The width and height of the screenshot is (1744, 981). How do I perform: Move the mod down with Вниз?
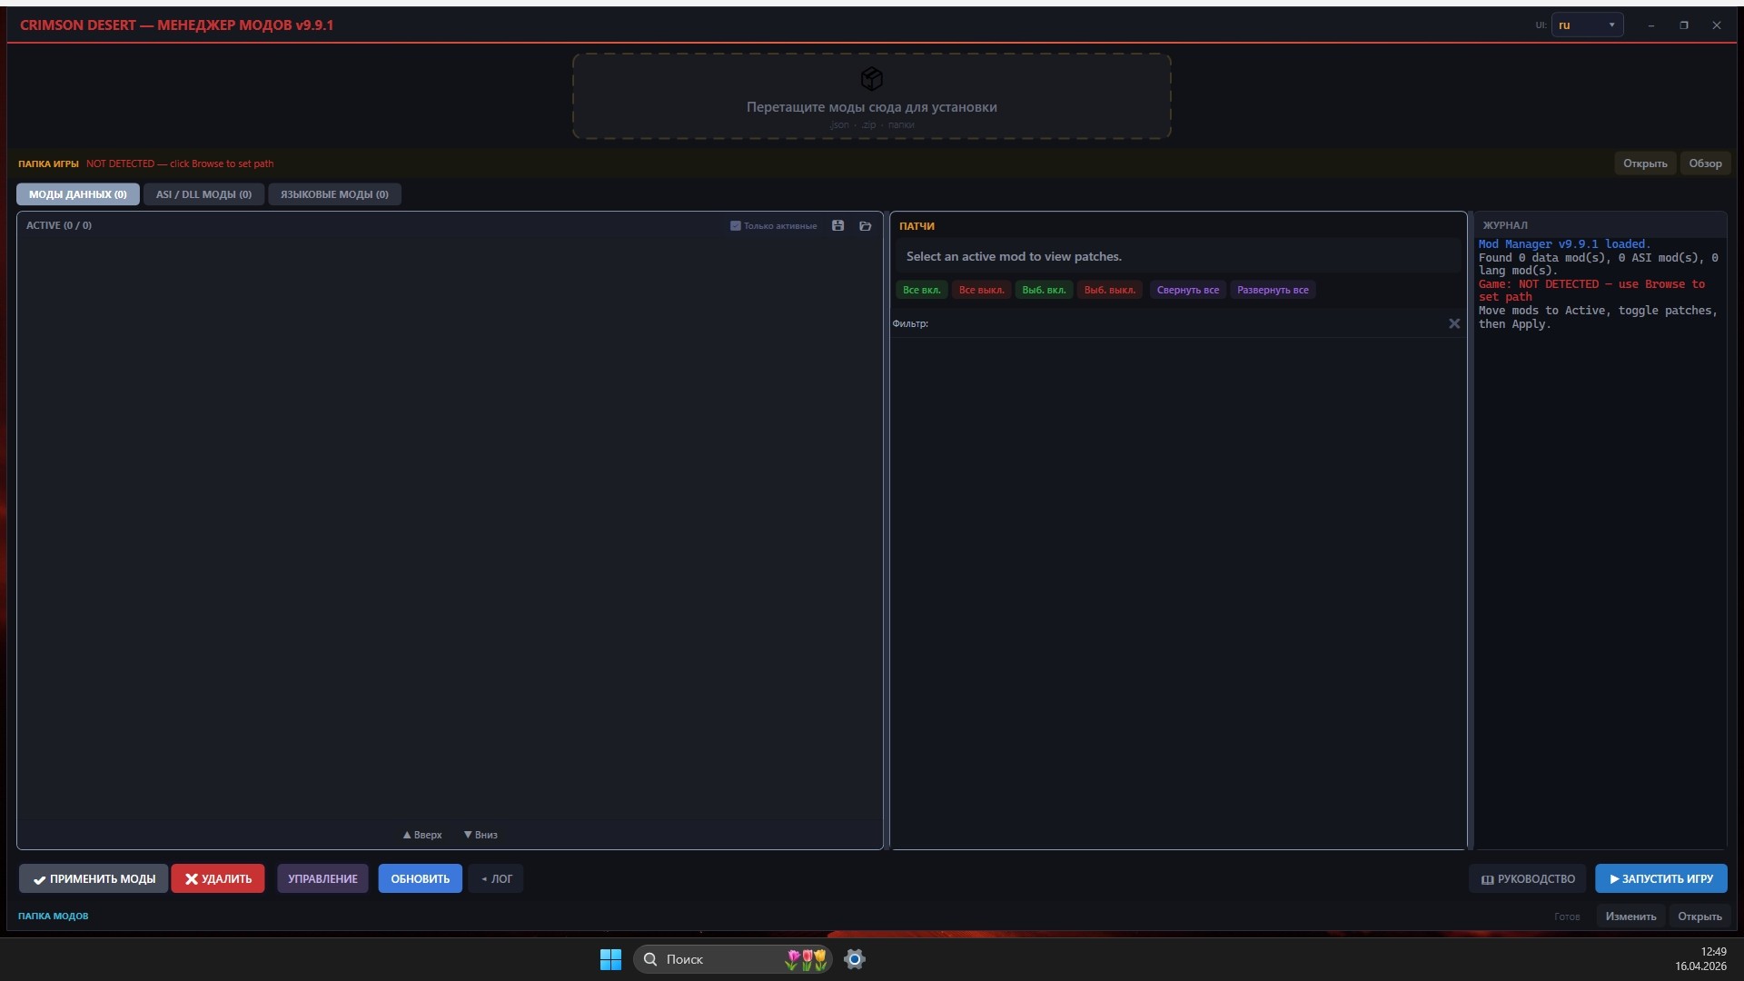tap(481, 835)
